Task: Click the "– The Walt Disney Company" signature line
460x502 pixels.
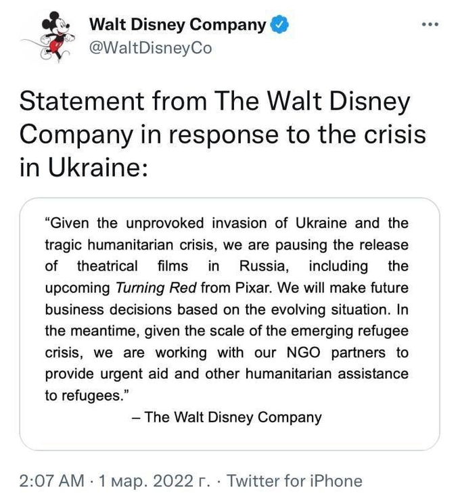Action: click(x=227, y=417)
